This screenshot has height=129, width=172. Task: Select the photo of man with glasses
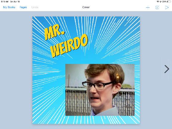tap(100, 90)
